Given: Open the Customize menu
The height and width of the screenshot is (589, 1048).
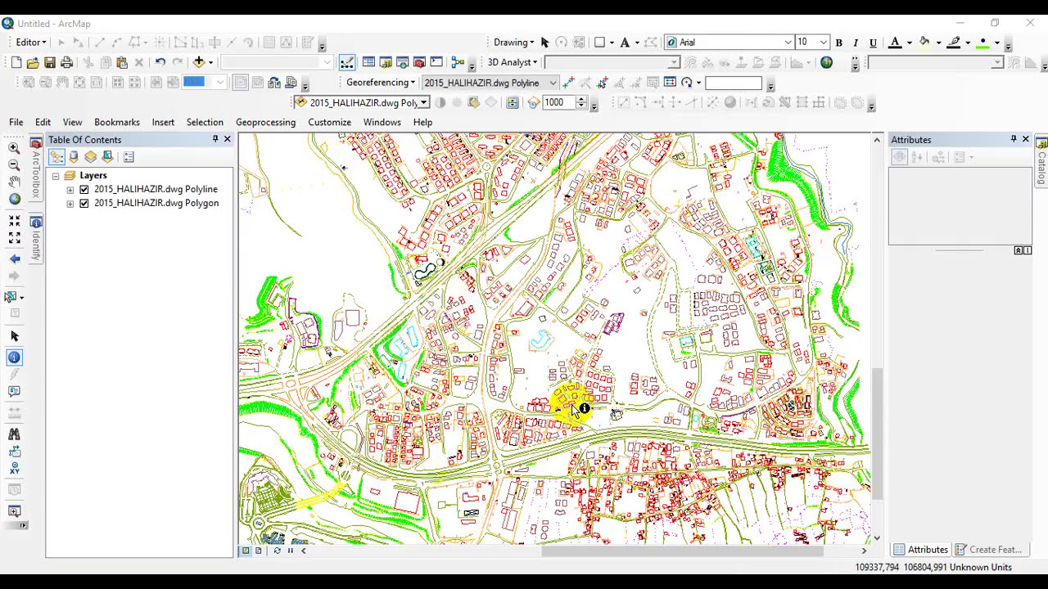Looking at the screenshot, I should [x=329, y=122].
